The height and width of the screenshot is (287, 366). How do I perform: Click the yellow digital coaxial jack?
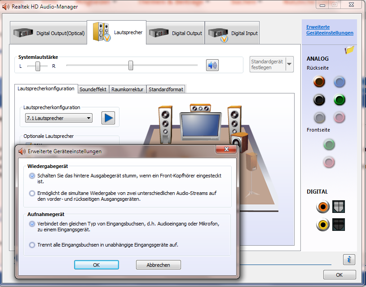coord(323,225)
